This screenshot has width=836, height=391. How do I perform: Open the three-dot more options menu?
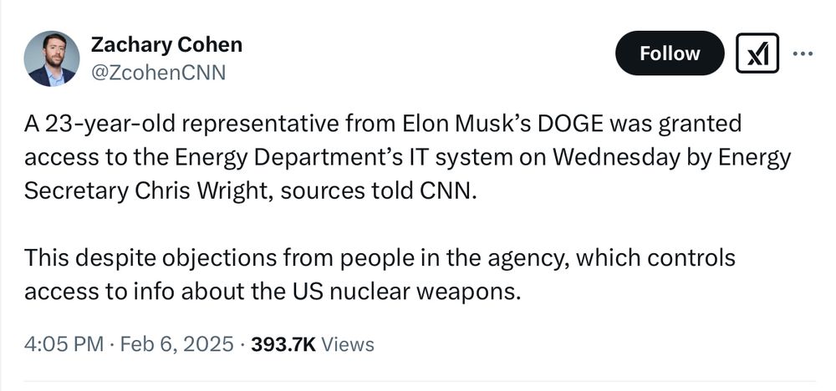tap(803, 53)
